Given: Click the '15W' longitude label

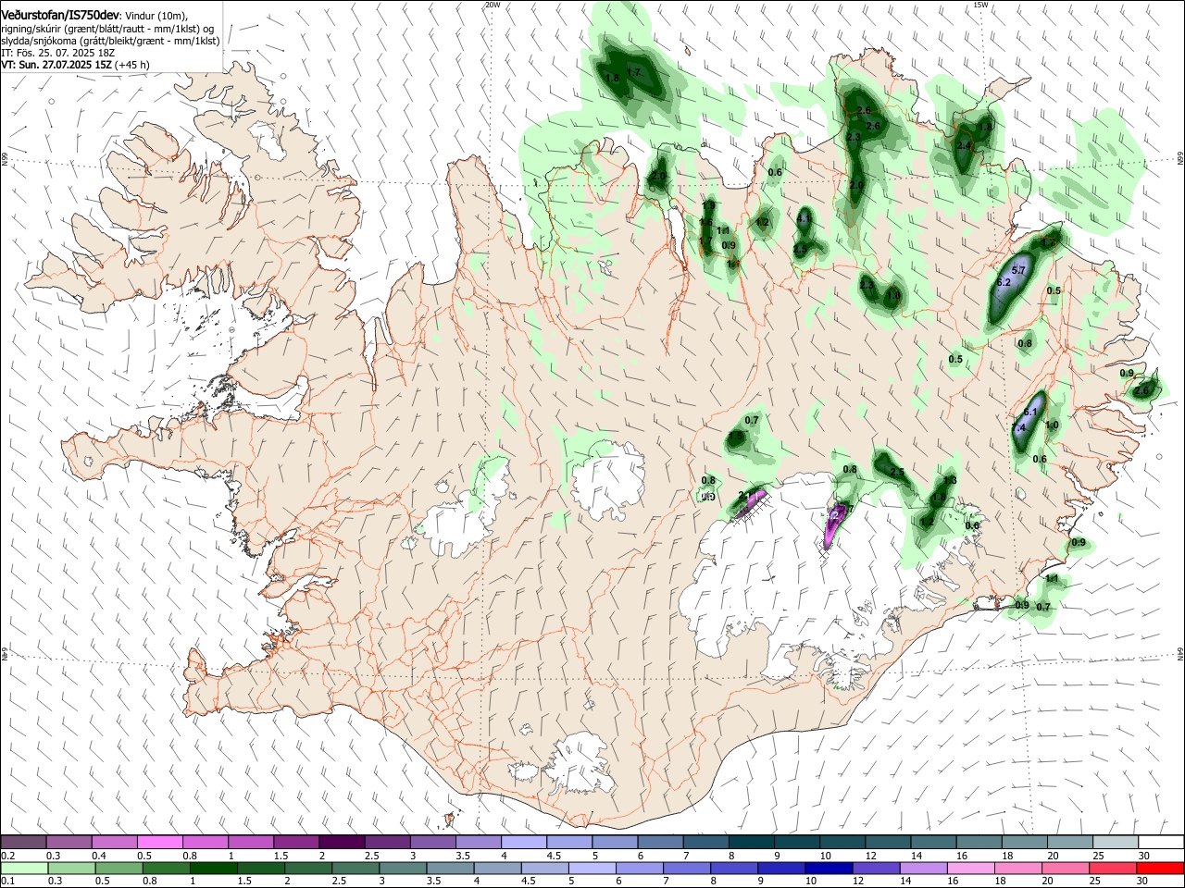Looking at the screenshot, I should [x=980, y=5].
